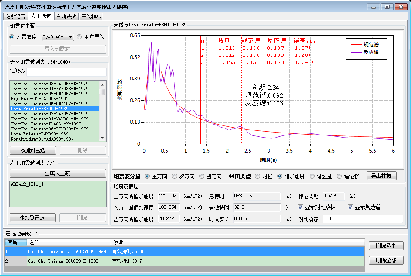
Task: Switch the plot type to 谱位移
Action: (x=340, y=176)
